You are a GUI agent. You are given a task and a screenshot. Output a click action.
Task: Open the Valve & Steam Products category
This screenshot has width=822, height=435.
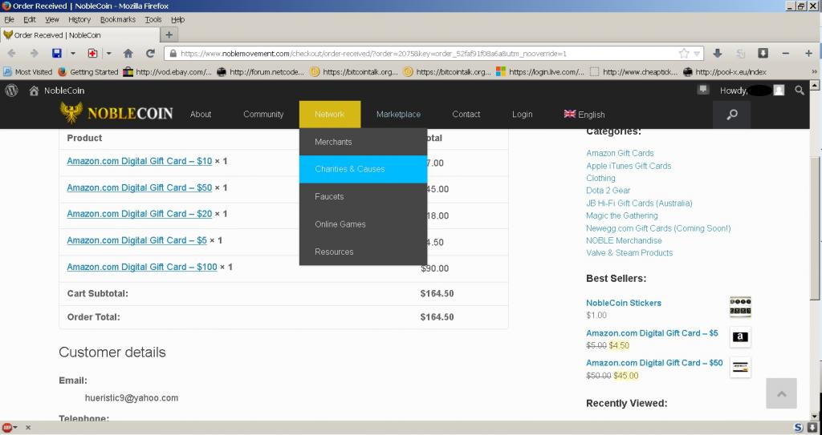[x=629, y=253]
